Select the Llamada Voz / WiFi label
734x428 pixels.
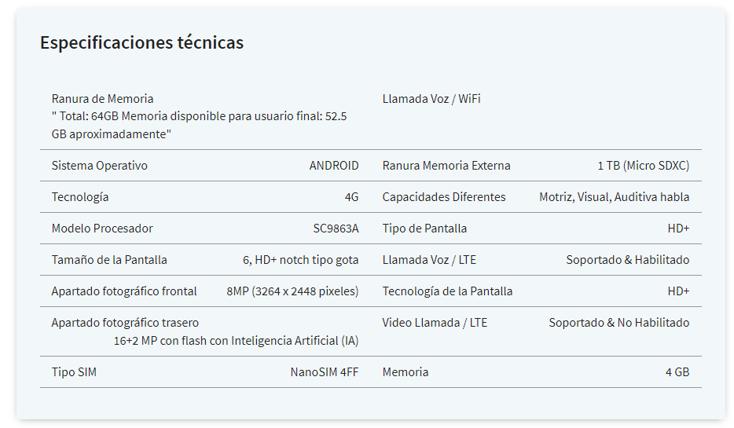coord(431,99)
